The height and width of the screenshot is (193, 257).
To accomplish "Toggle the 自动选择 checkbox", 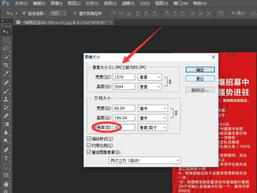I will coord(24,13).
